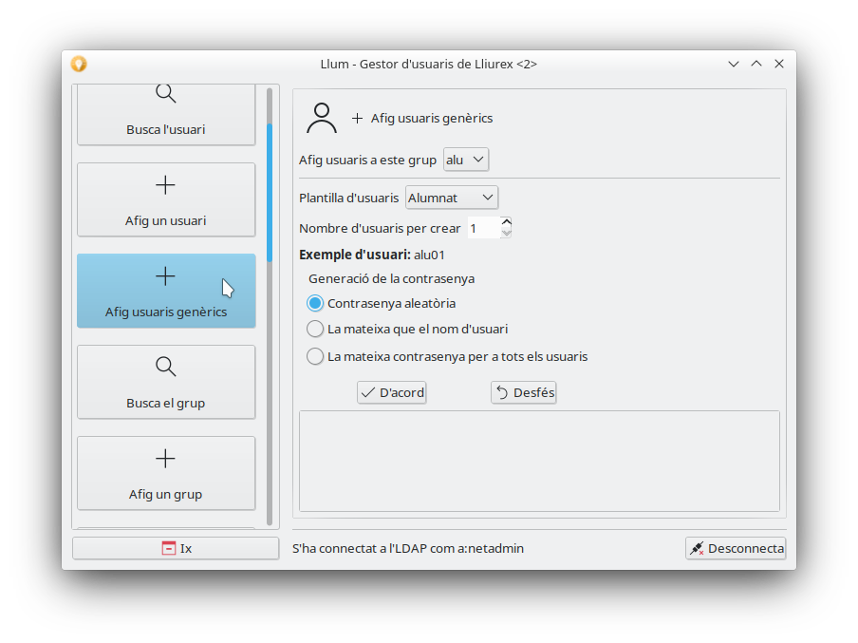Image resolution: width=858 pixels, height=643 pixels.
Task: Click the Desfés button
Action: tap(523, 392)
